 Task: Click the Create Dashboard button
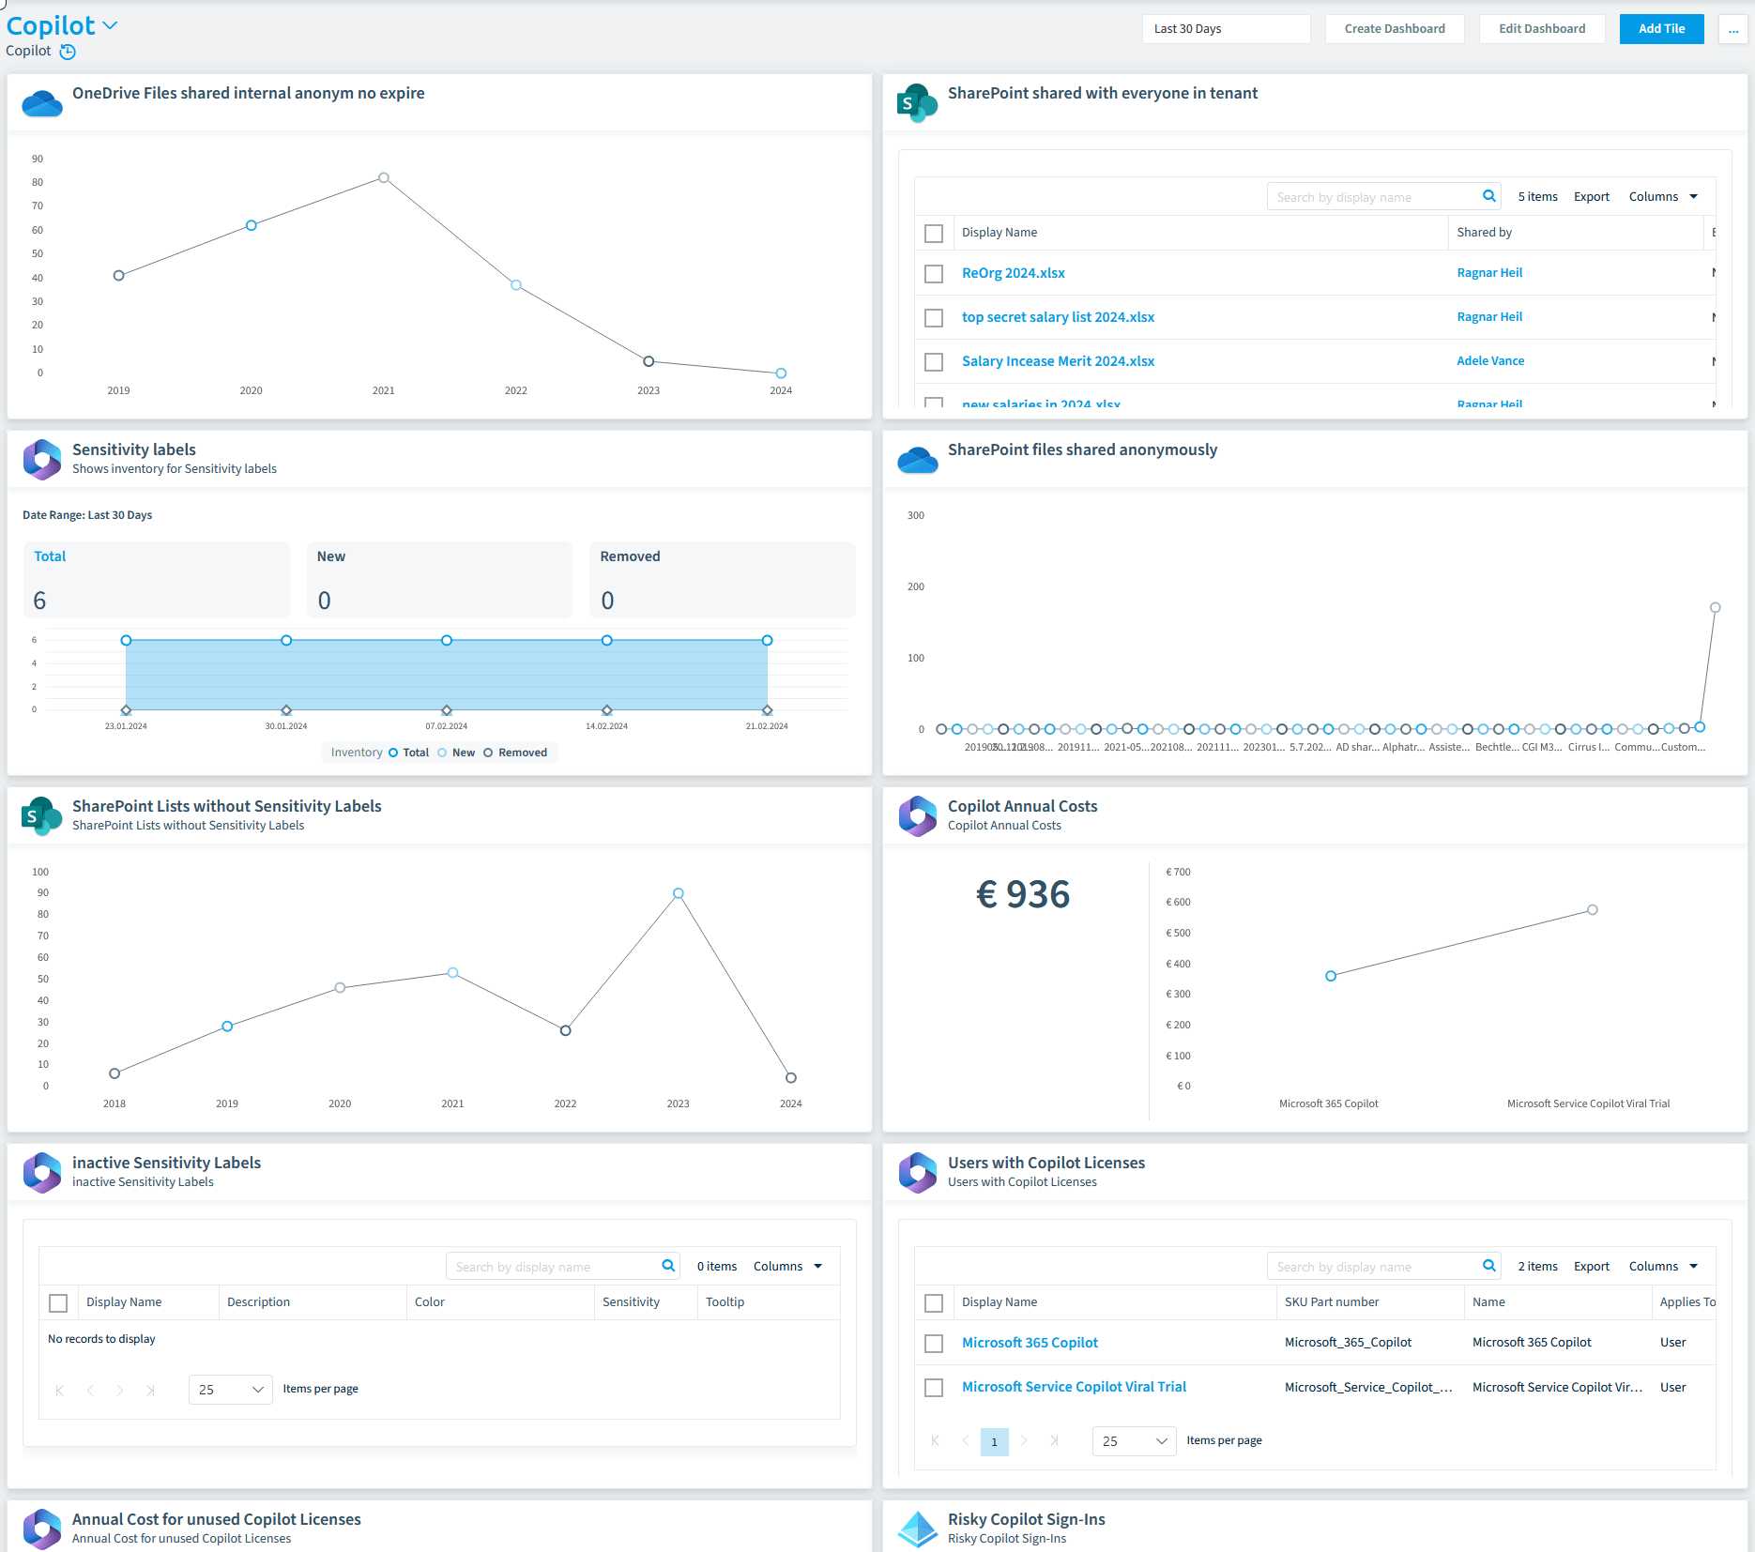[x=1395, y=28]
